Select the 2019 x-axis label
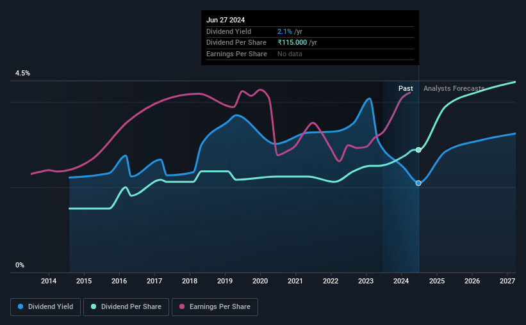This screenshot has height=325, width=526. pos(225,281)
